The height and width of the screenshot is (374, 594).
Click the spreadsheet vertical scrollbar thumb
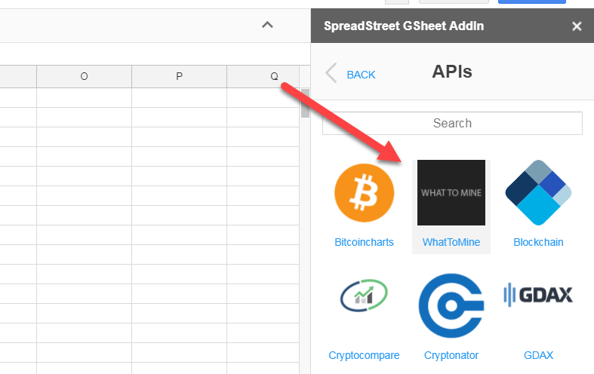point(306,103)
